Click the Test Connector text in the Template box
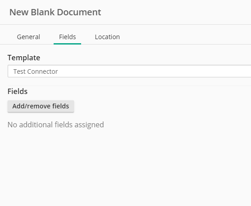 (36, 72)
